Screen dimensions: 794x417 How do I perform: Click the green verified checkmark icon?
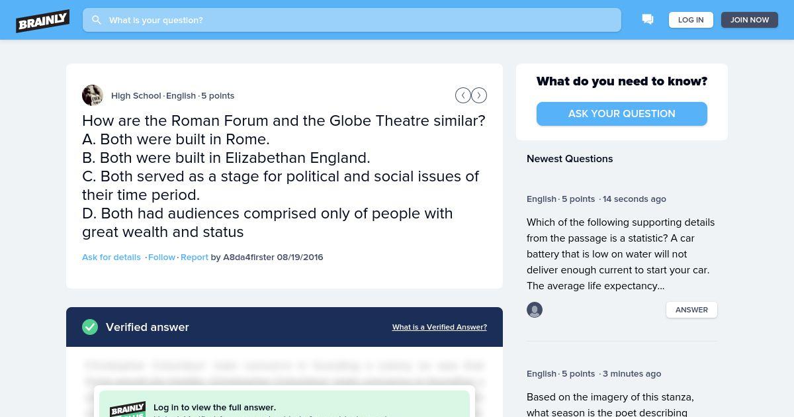click(x=90, y=327)
